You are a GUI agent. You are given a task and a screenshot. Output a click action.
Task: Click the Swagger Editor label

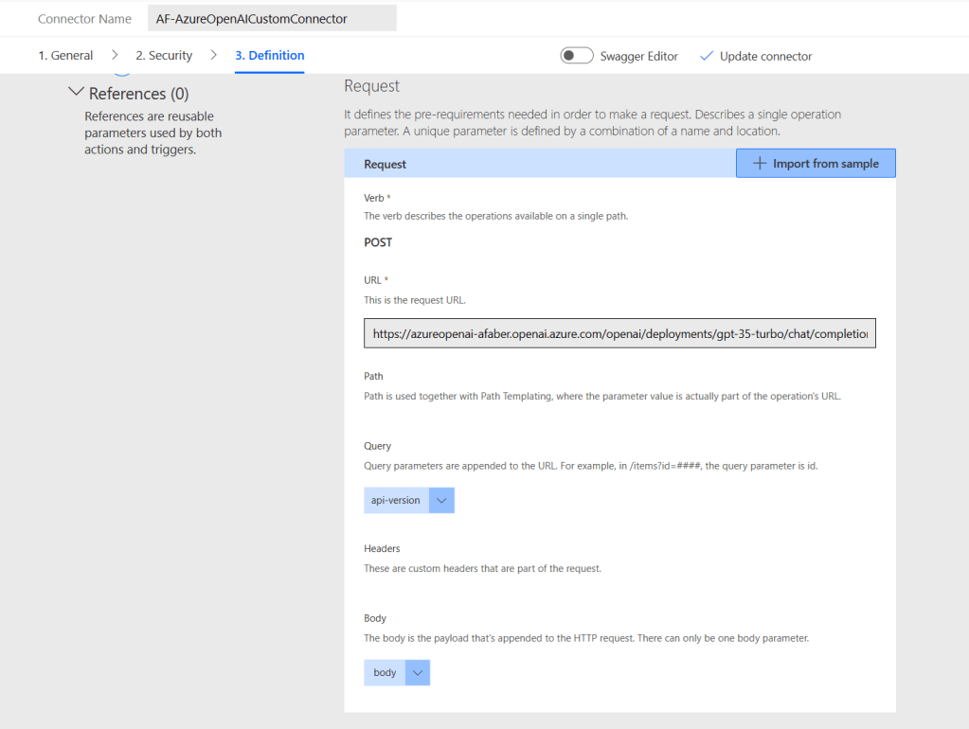tap(638, 56)
